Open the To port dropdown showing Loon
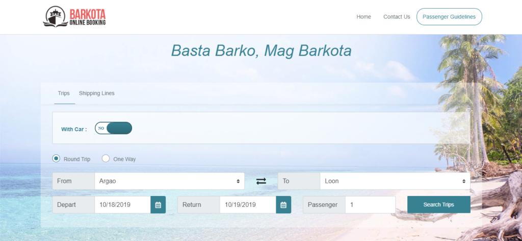Screen dimensions: 522x241 tap(395, 181)
